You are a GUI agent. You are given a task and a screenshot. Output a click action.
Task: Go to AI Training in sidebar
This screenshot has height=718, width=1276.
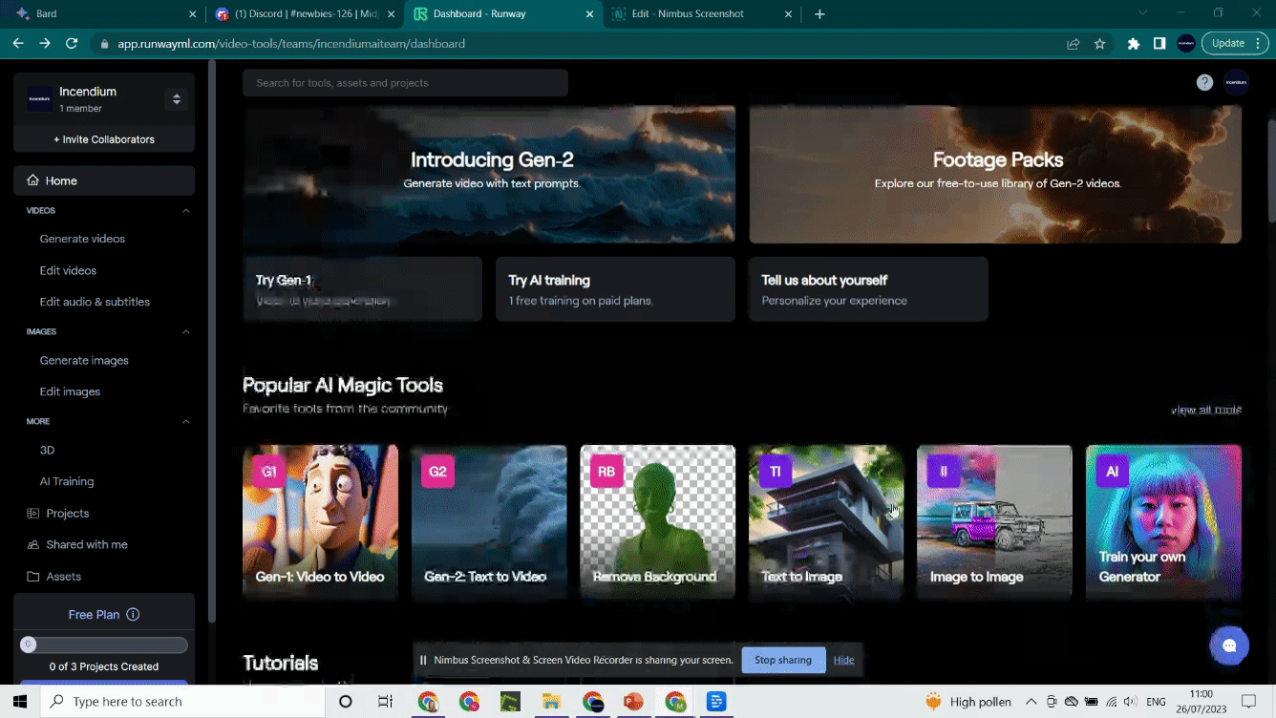(67, 482)
